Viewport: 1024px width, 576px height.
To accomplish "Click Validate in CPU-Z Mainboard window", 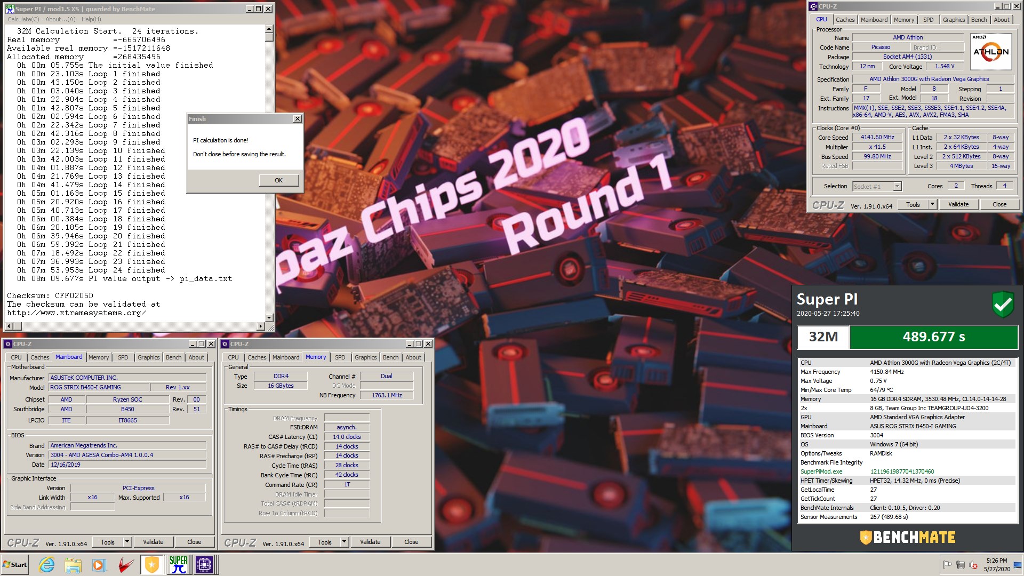I will click(153, 542).
